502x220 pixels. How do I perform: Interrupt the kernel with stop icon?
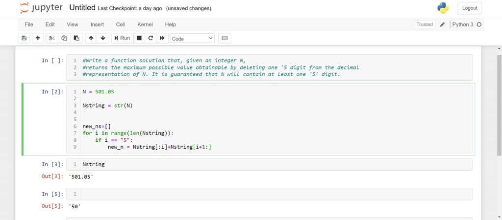coord(139,38)
